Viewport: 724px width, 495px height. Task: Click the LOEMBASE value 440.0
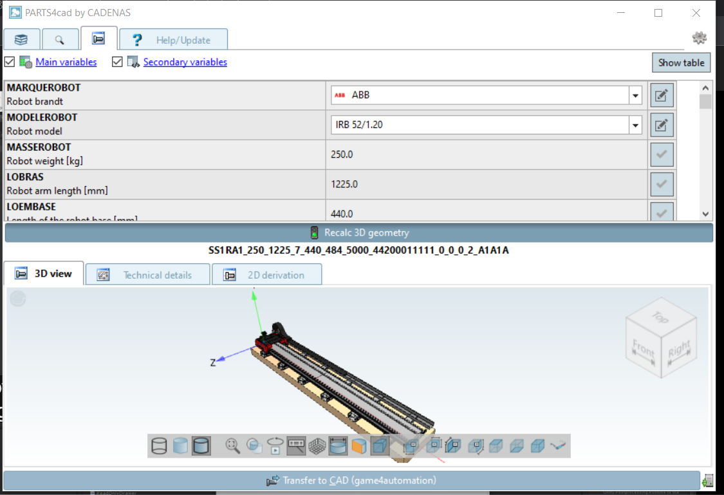[342, 214]
